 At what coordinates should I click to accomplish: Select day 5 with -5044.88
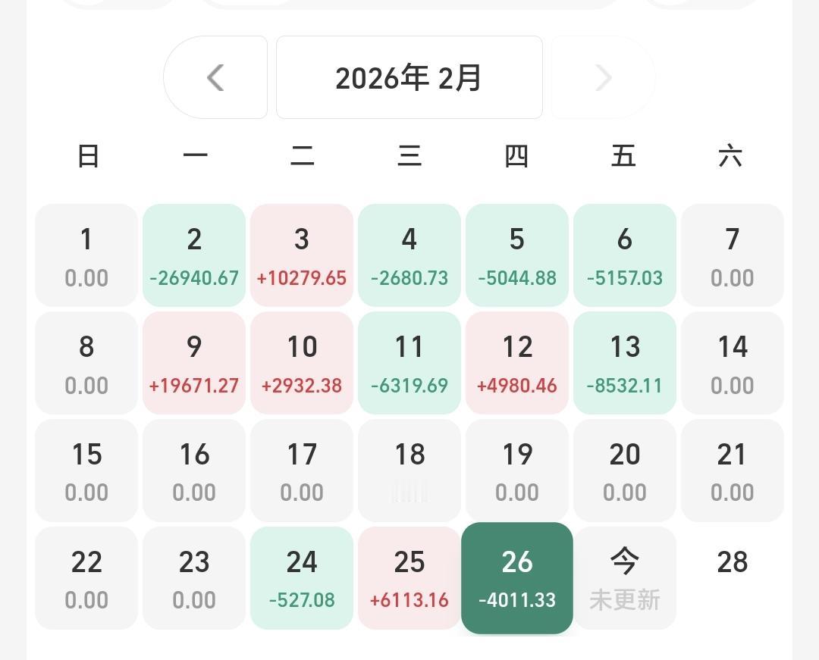tap(517, 255)
